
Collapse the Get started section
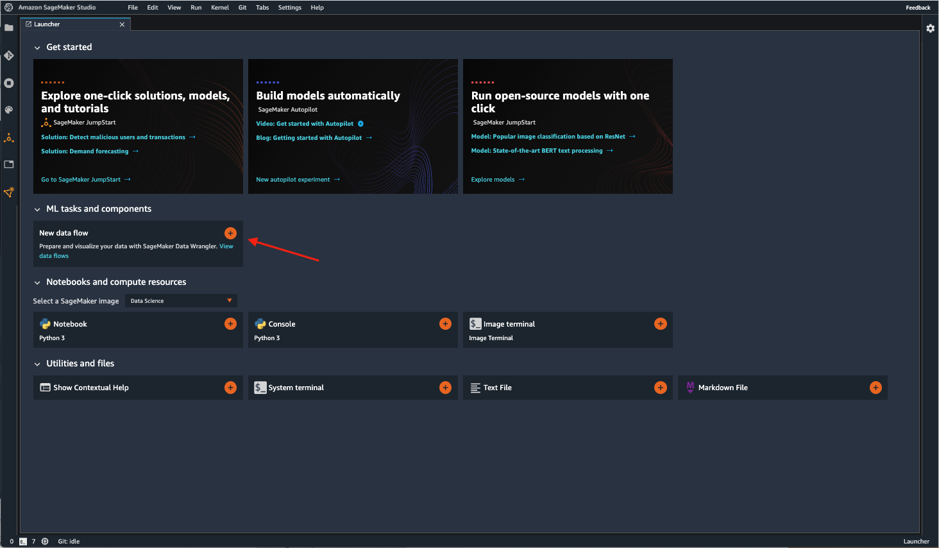[x=37, y=47]
